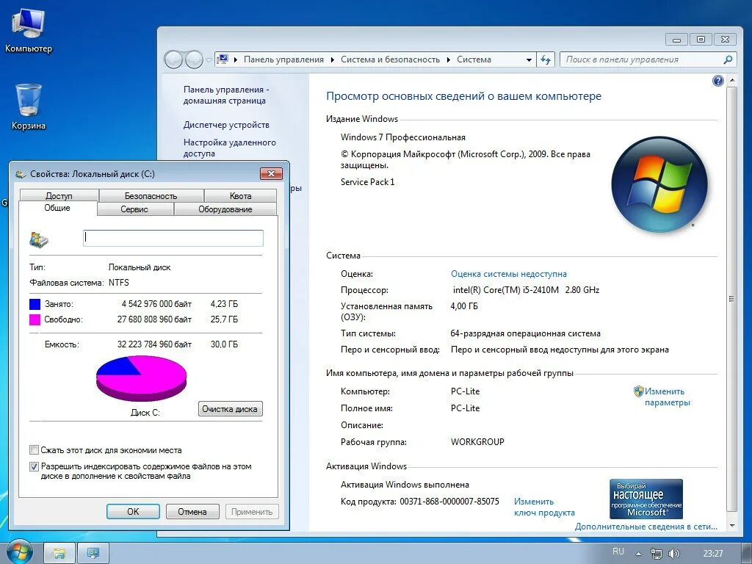The width and height of the screenshot is (752, 564).
Task: Click the show desktop strip at taskbar end
Action: (748, 553)
